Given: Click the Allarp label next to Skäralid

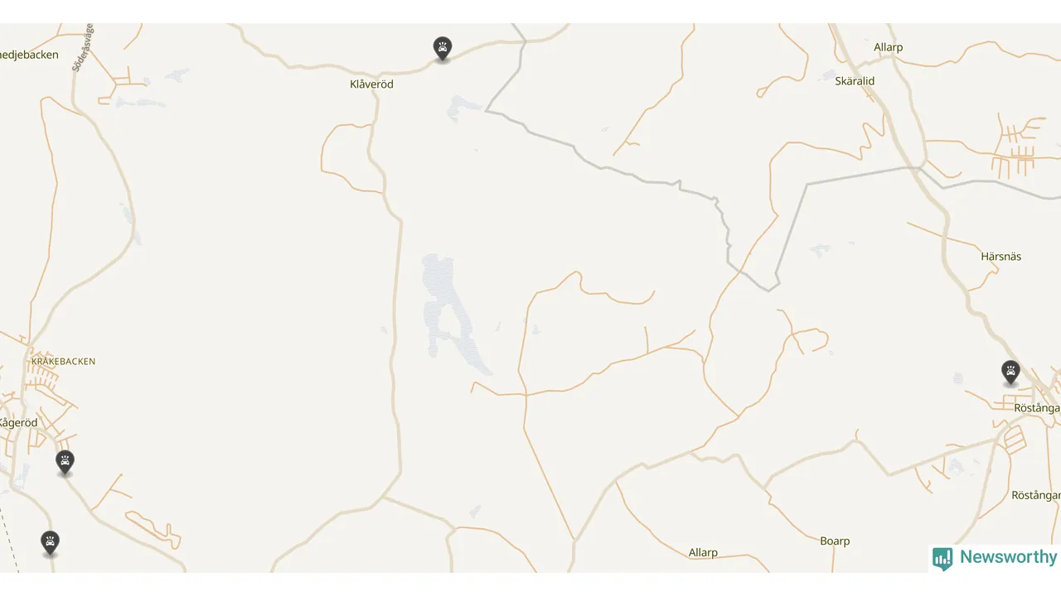Looking at the screenshot, I should coord(888,47).
